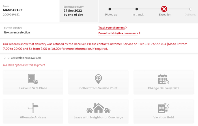198x126 pixels.
Task: Click the DHL Packstation now available notice
Action: 22,58
